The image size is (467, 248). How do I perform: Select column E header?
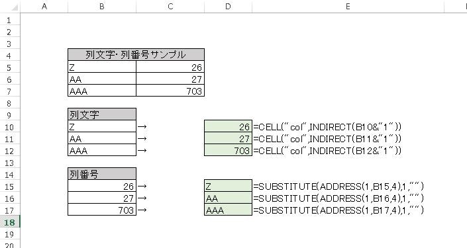pos(348,7)
